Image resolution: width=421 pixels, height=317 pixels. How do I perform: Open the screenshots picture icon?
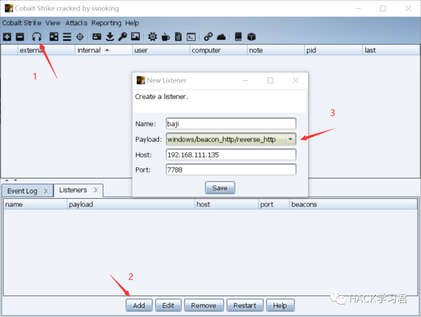pos(135,37)
